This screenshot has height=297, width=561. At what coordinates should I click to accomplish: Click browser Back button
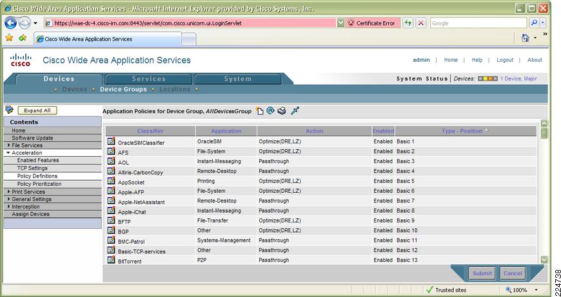click(x=10, y=23)
